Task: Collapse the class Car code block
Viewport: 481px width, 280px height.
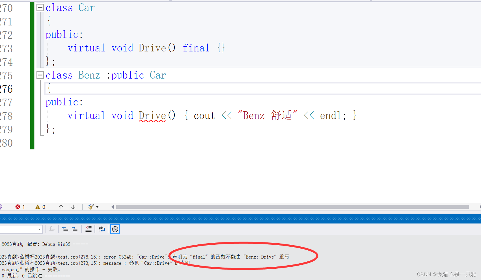Action: tap(40, 8)
